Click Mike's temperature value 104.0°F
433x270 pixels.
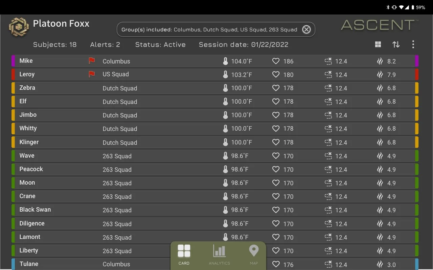coord(242,61)
